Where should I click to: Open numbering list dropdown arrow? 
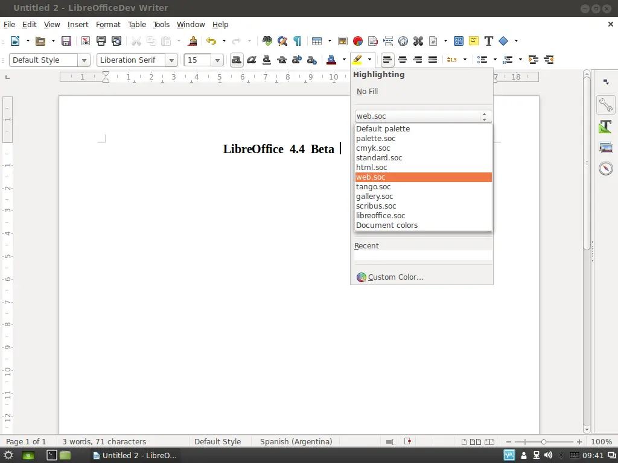click(x=520, y=60)
